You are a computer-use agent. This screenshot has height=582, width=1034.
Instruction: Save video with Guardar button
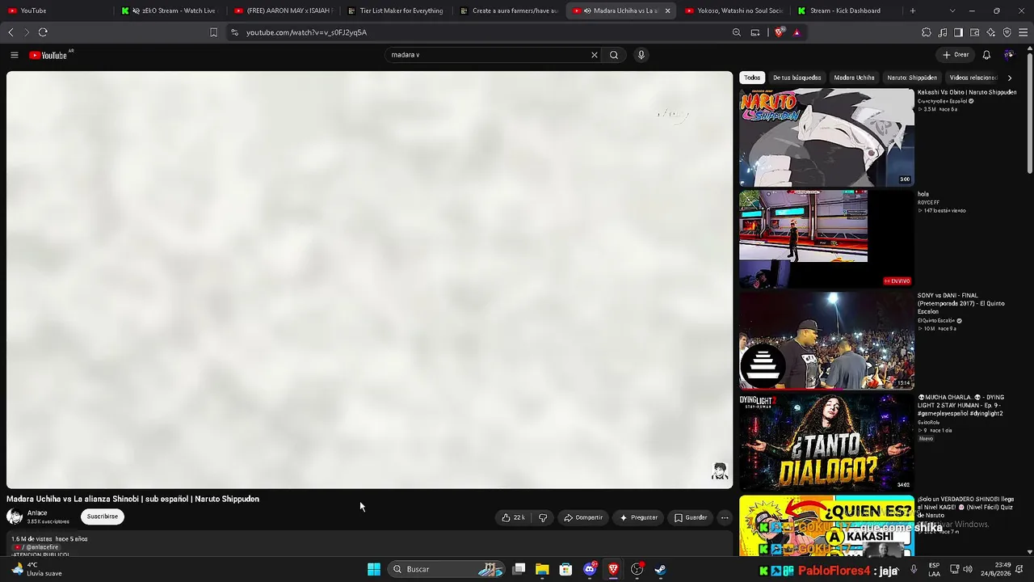691,517
